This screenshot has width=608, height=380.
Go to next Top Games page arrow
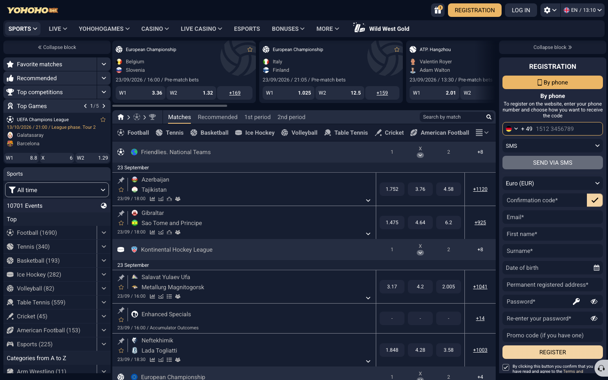click(x=104, y=106)
